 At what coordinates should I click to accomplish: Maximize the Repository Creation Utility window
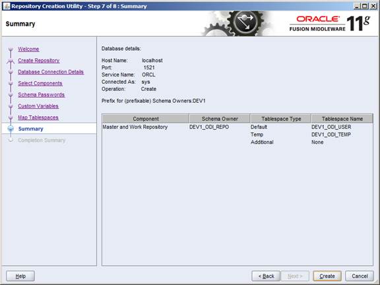(x=365, y=6)
